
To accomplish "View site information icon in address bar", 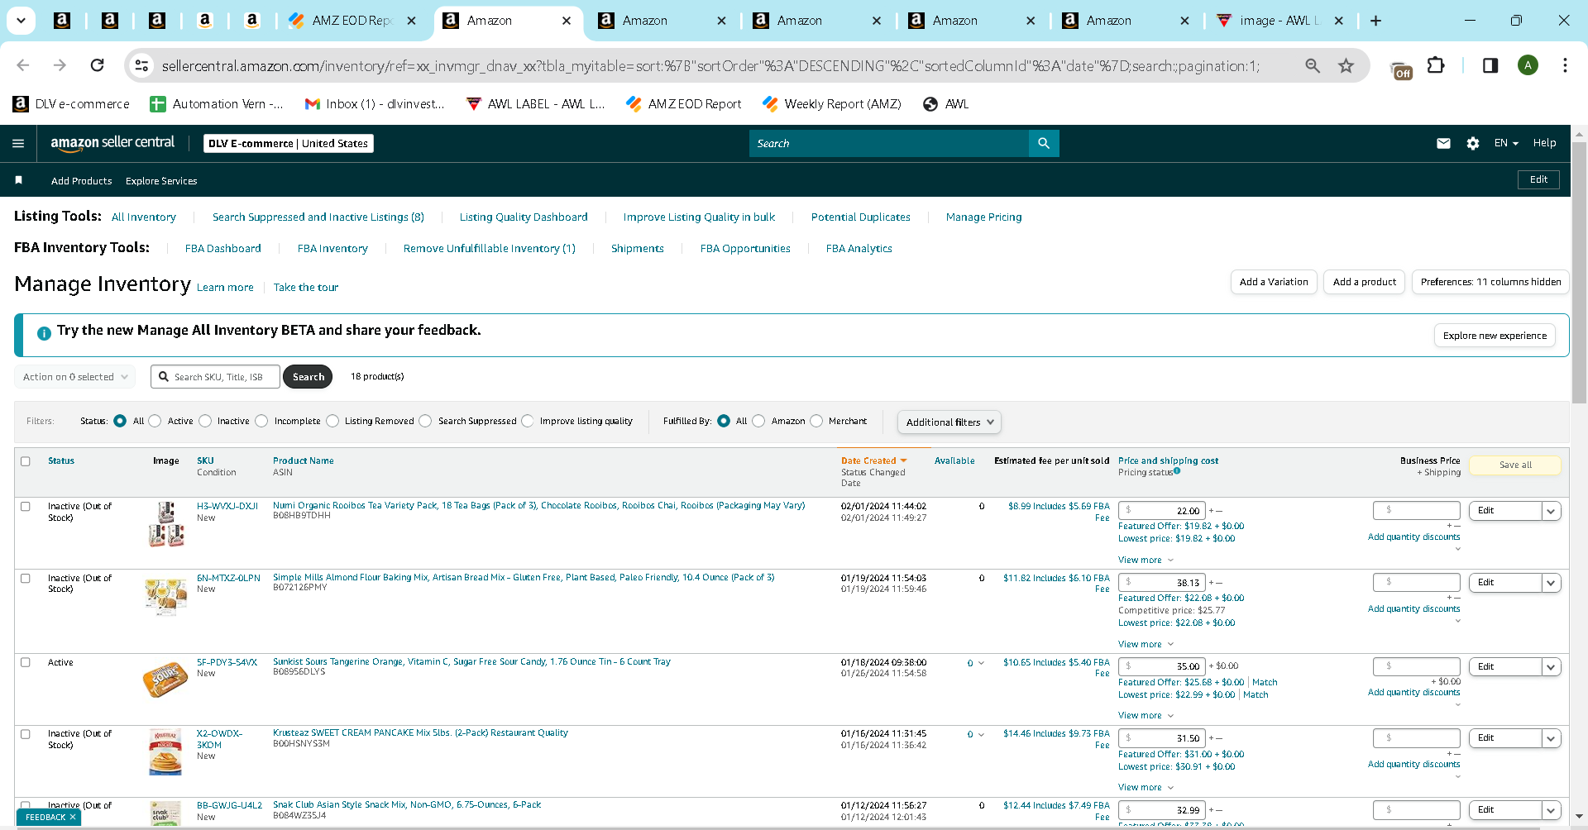I will (x=141, y=65).
